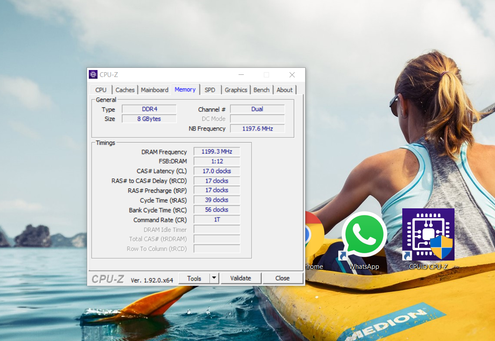Click the empty Row To Column field
This screenshot has height=341, width=495.
217,249
